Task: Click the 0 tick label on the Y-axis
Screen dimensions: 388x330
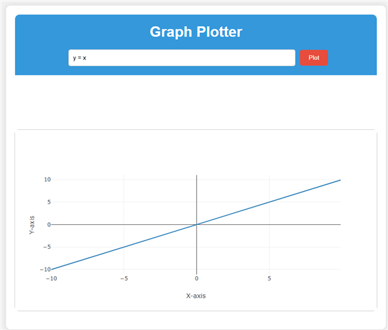Action: pos(49,225)
